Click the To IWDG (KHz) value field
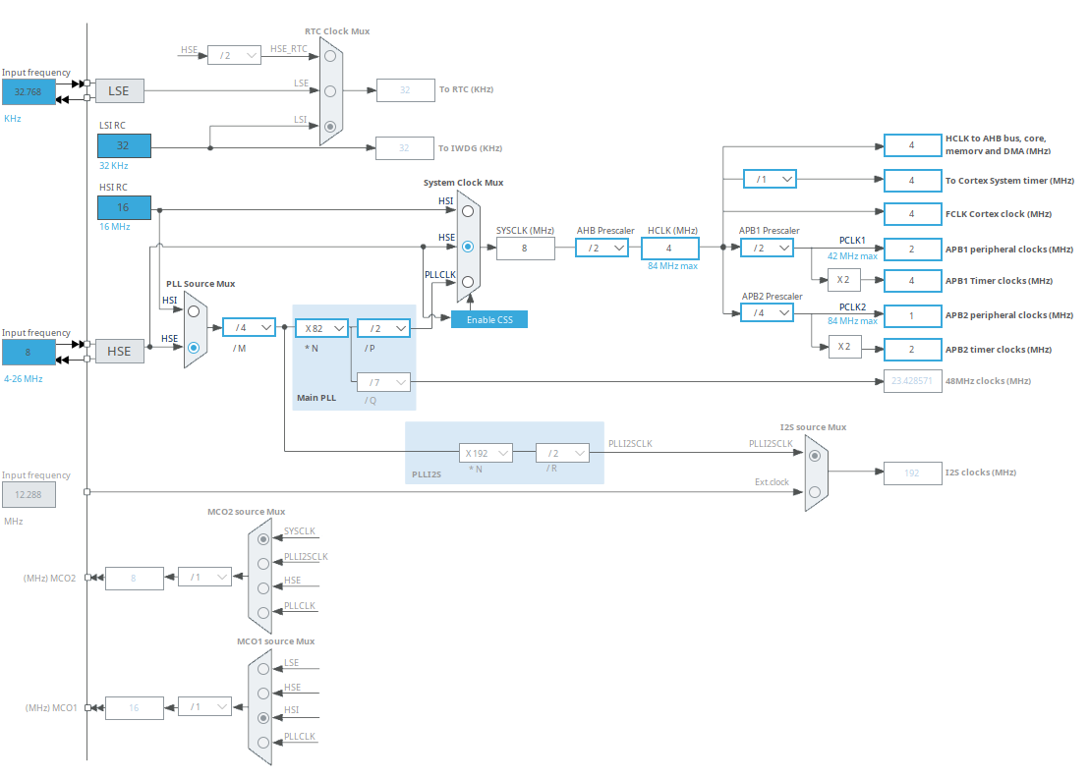 [x=405, y=147]
